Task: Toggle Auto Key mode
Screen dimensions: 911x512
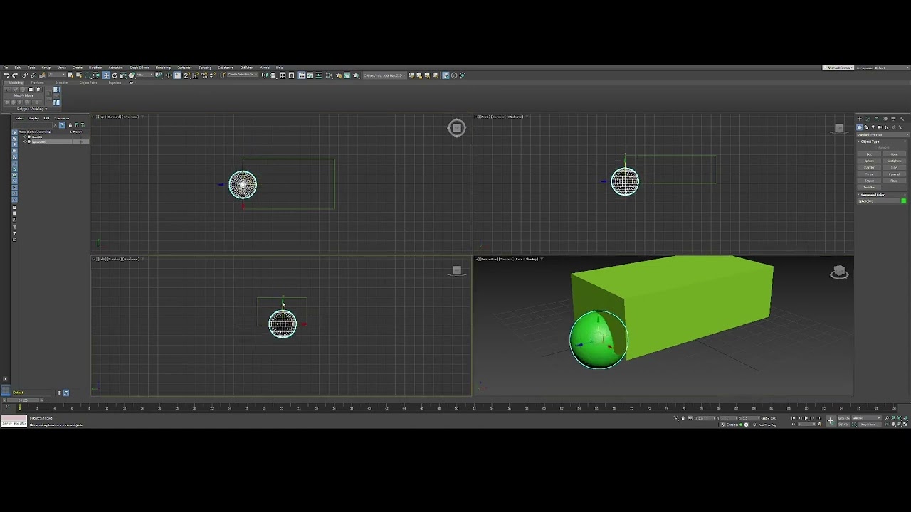Action: [845, 418]
